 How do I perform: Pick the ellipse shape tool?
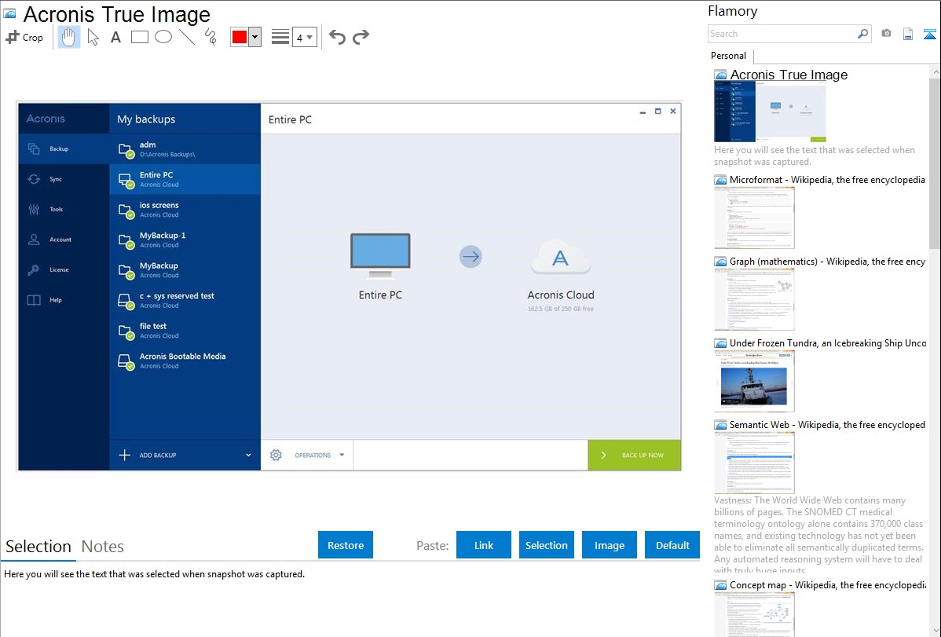[163, 37]
